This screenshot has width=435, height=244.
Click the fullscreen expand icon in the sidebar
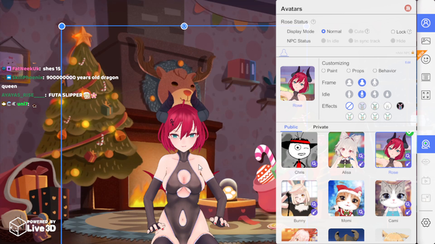pos(426,95)
